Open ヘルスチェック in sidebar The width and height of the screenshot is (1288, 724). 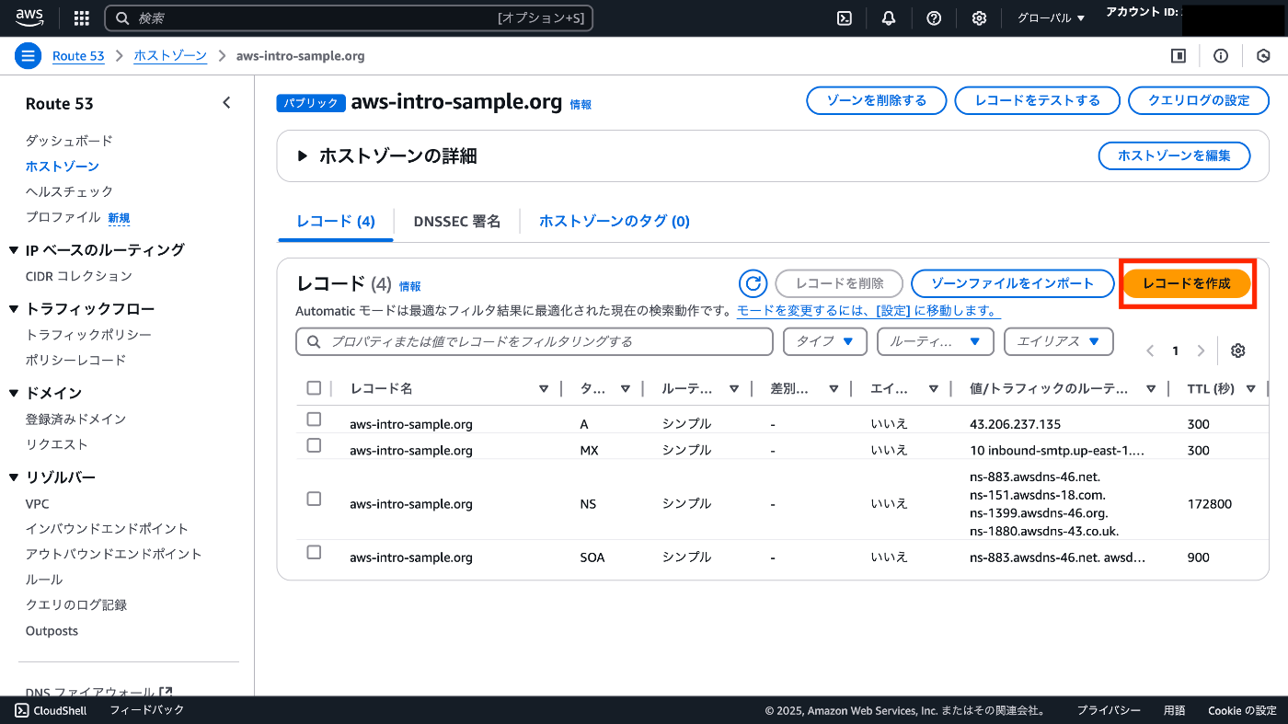click(69, 191)
